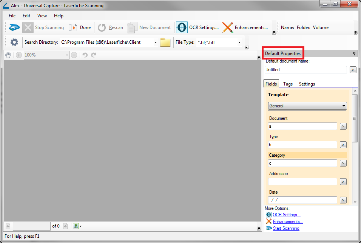
Task: Open the View menu
Action: [42, 16]
